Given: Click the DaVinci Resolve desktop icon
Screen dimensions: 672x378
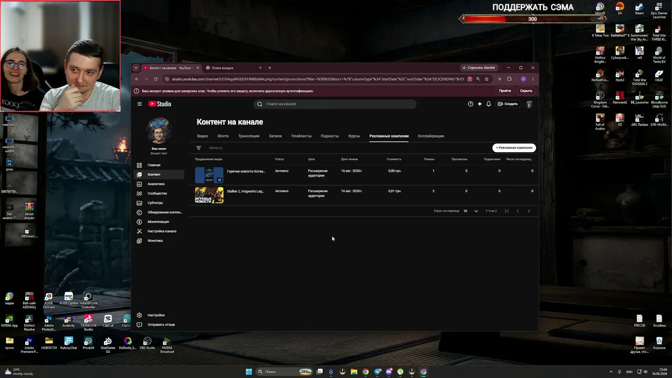Looking at the screenshot, I should click(x=29, y=323).
